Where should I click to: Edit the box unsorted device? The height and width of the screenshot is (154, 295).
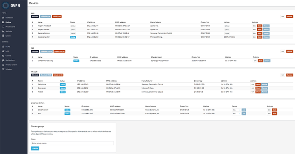point(269,114)
